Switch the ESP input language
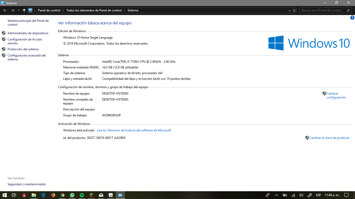 pos(318,195)
